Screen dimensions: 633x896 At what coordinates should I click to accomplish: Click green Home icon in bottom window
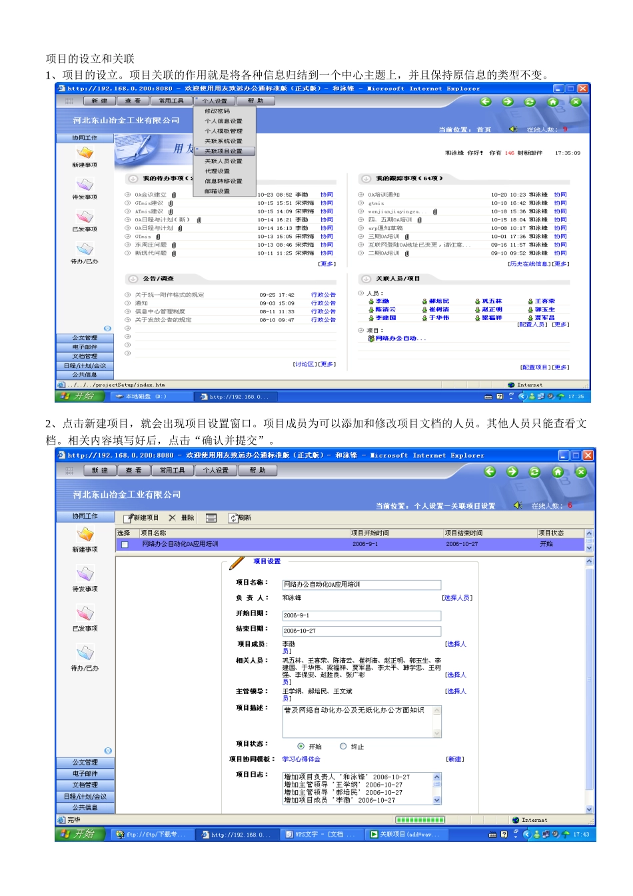click(558, 471)
